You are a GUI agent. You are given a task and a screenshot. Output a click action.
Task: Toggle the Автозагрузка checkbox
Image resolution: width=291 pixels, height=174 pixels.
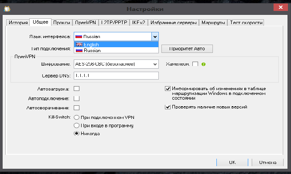[x=76, y=89]
